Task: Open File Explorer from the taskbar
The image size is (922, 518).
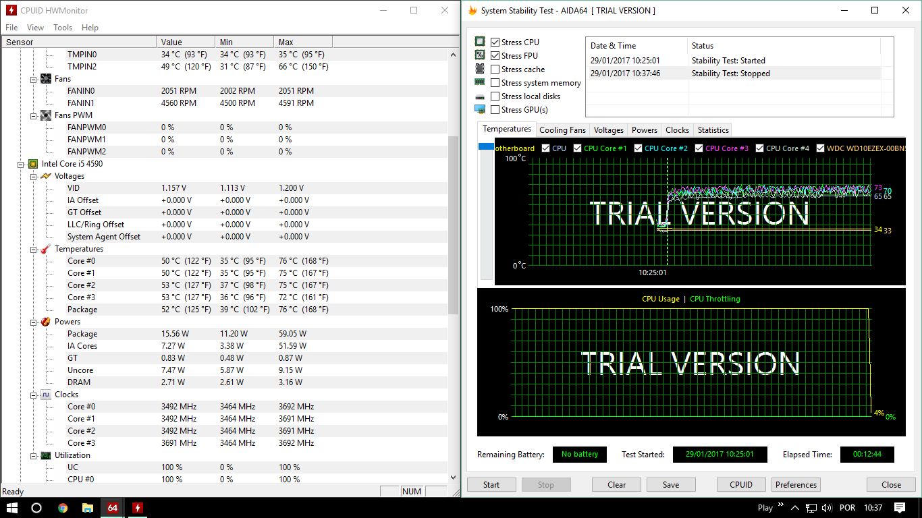Action: [x=88, y=508]
